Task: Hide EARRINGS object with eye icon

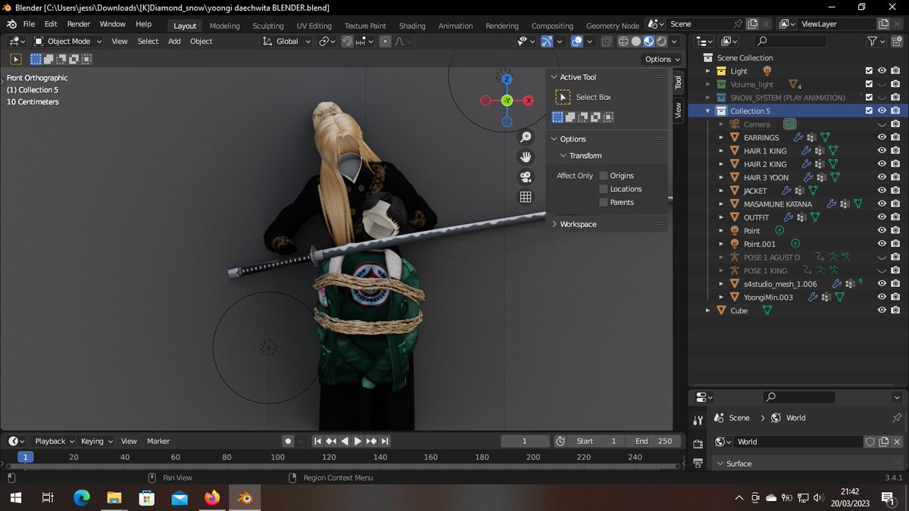Action: pyautogui.click(x=882, y=138)
